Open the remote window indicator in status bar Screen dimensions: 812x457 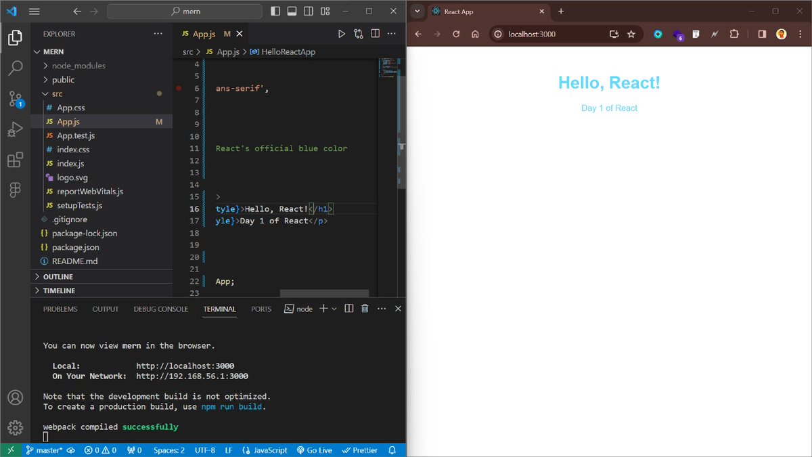(x=10, y=450)
